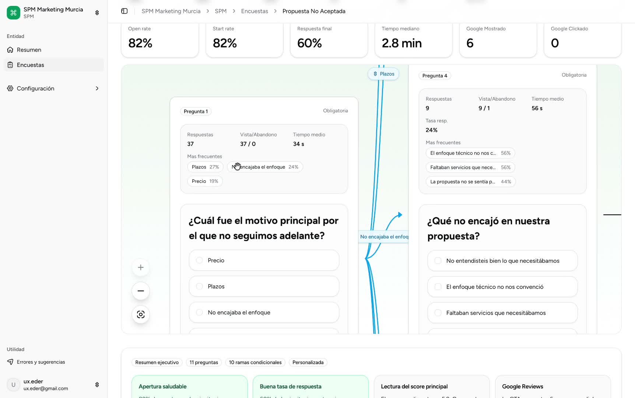The image size is (635, 398).
Task: Check No entendisteis bien lo que necesitábamos
Action: pyautogui.click(x=438, y=261)
